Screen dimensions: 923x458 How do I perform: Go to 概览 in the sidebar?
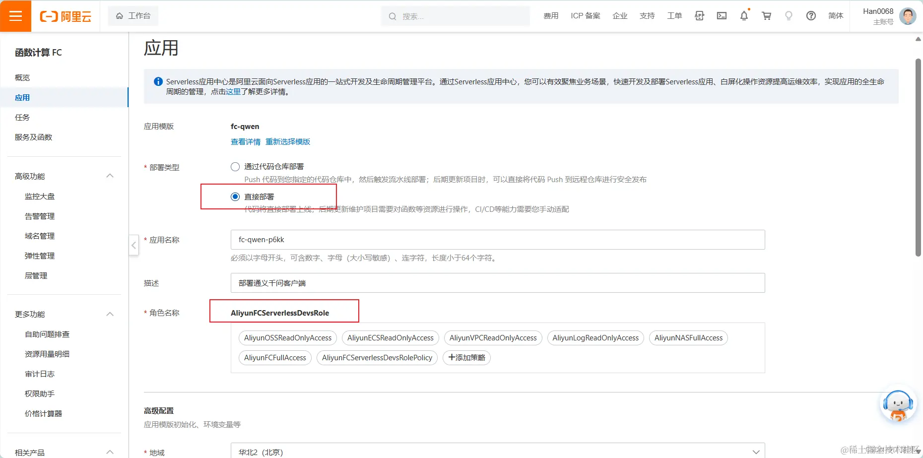point(22,77)
